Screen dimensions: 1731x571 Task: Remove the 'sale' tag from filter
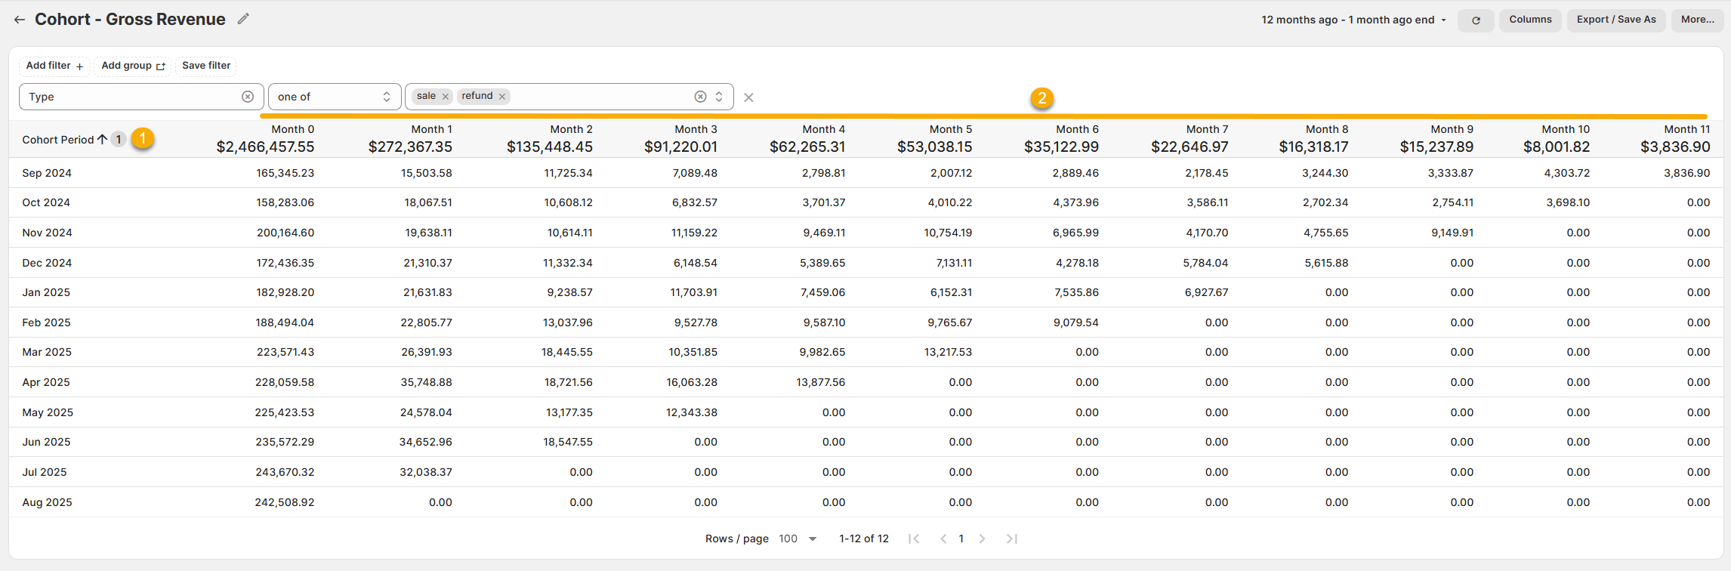(446, 97)
